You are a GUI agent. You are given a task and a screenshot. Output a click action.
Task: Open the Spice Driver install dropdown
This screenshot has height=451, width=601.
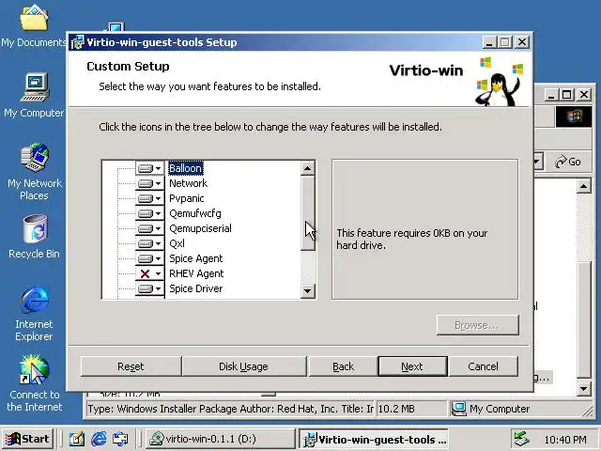[149, 288]
